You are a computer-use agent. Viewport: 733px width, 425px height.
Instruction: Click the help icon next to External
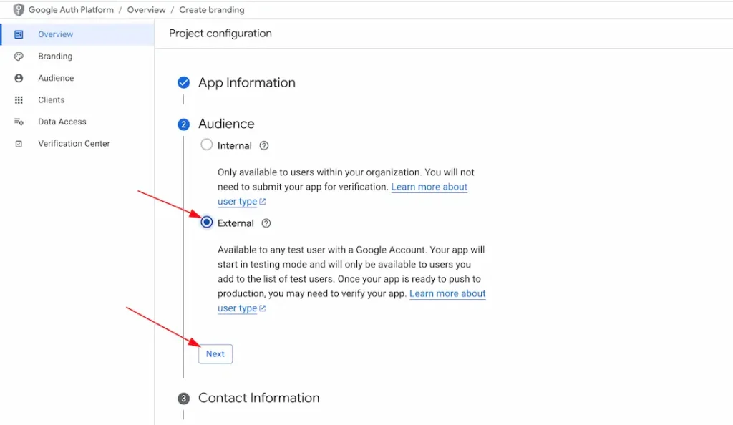click(266, 223)
